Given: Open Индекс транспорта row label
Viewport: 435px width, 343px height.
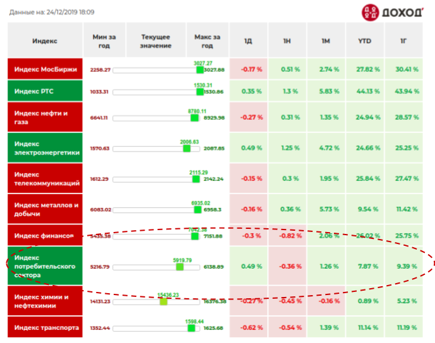Looking at the screenshot, I should pos(45,328).
